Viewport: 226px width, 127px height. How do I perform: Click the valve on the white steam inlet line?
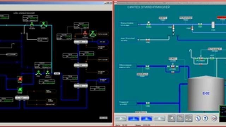(x=148, y=40)
